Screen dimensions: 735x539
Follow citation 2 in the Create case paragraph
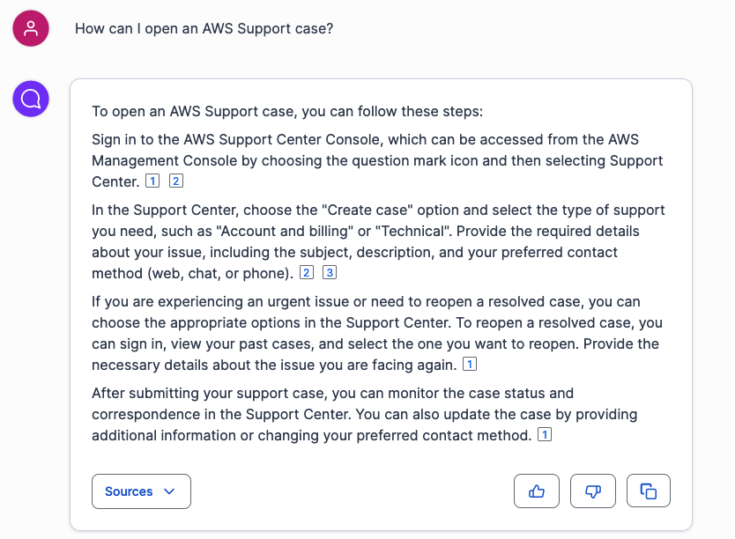coord(306,272)
